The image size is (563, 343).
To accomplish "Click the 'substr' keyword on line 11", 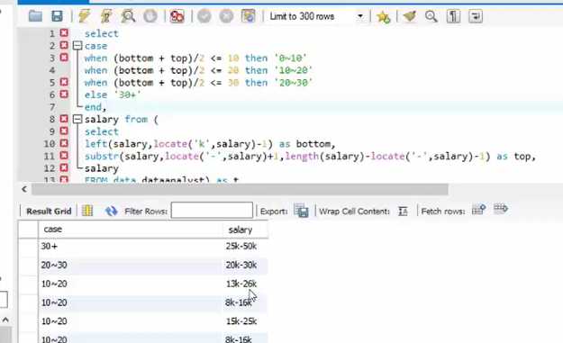I will (x=102, y=156).
